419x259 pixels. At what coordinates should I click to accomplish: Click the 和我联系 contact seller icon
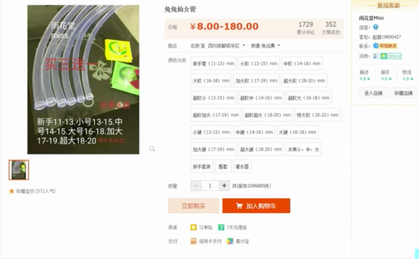click(x=385, y=46)
